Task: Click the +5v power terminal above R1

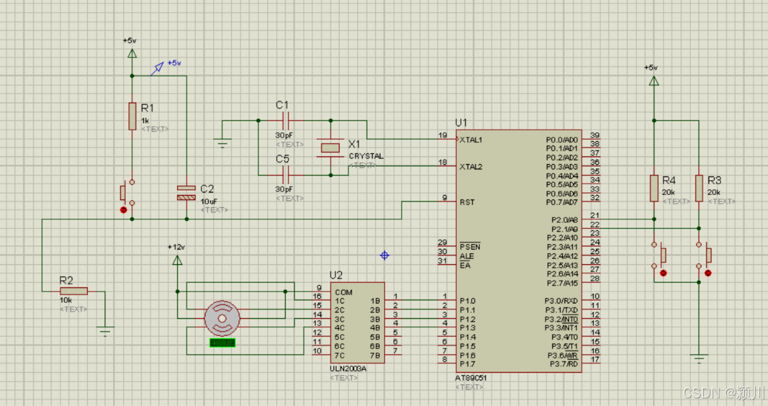Action: (132, 53)
